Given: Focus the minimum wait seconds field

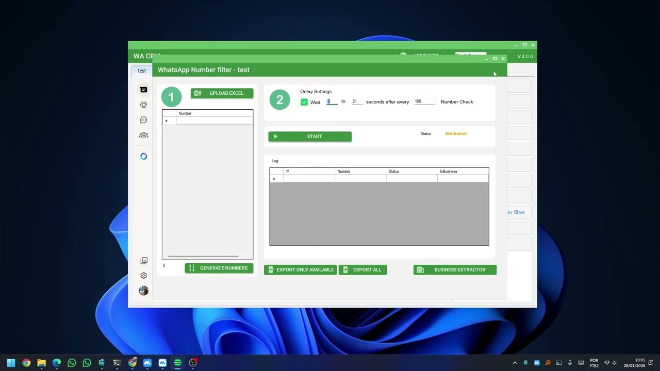Looking at the screenshot, I should tap(332, 102).
